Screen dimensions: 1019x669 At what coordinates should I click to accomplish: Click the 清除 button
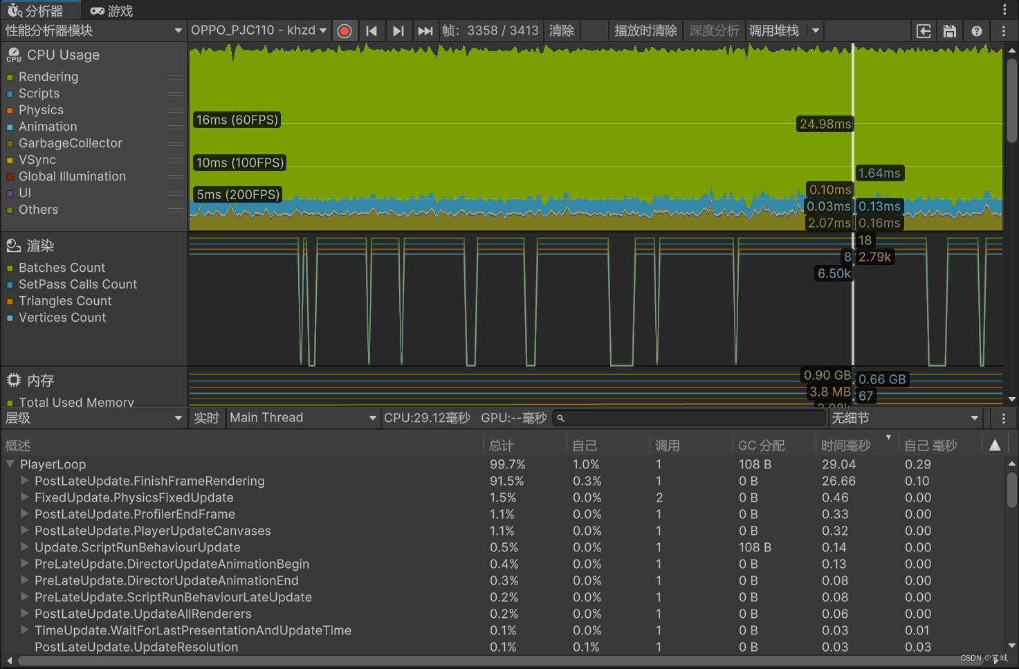pos(562,30)
